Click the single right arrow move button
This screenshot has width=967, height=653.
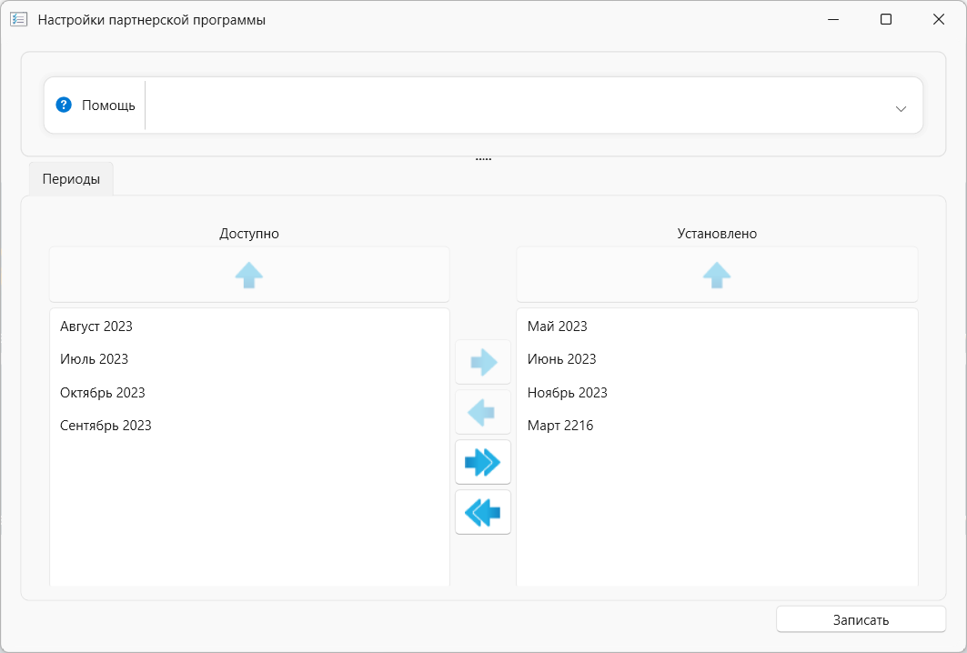click(x=483, y=362)
